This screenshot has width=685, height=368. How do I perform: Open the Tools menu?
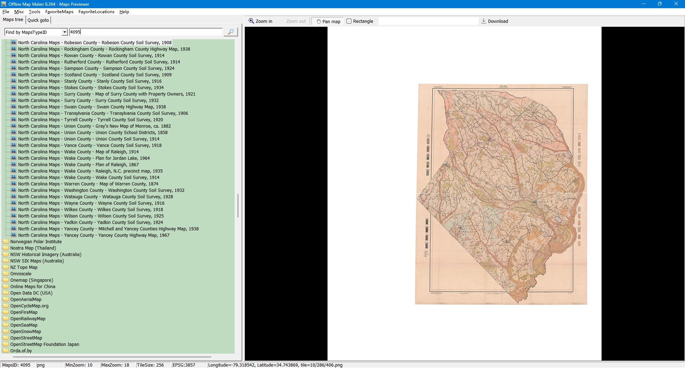pos(34,12)
